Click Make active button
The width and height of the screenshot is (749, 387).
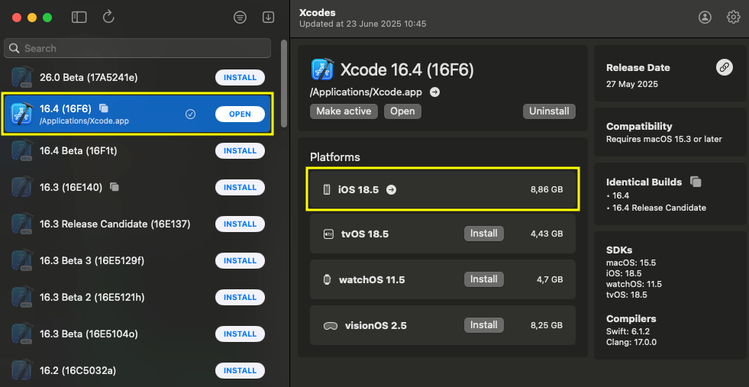tap(344, 111)
